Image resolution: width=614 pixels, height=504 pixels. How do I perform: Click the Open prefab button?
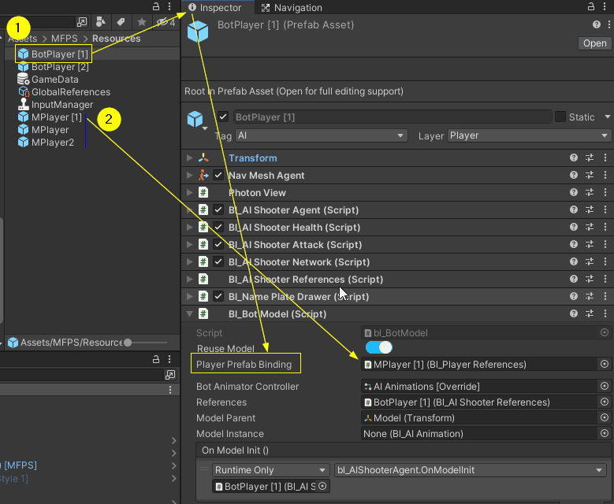click(594, 43)
